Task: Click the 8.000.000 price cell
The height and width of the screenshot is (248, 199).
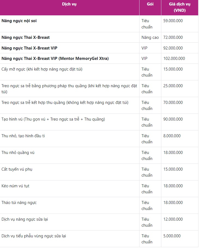Action: [x=172, y=136]
